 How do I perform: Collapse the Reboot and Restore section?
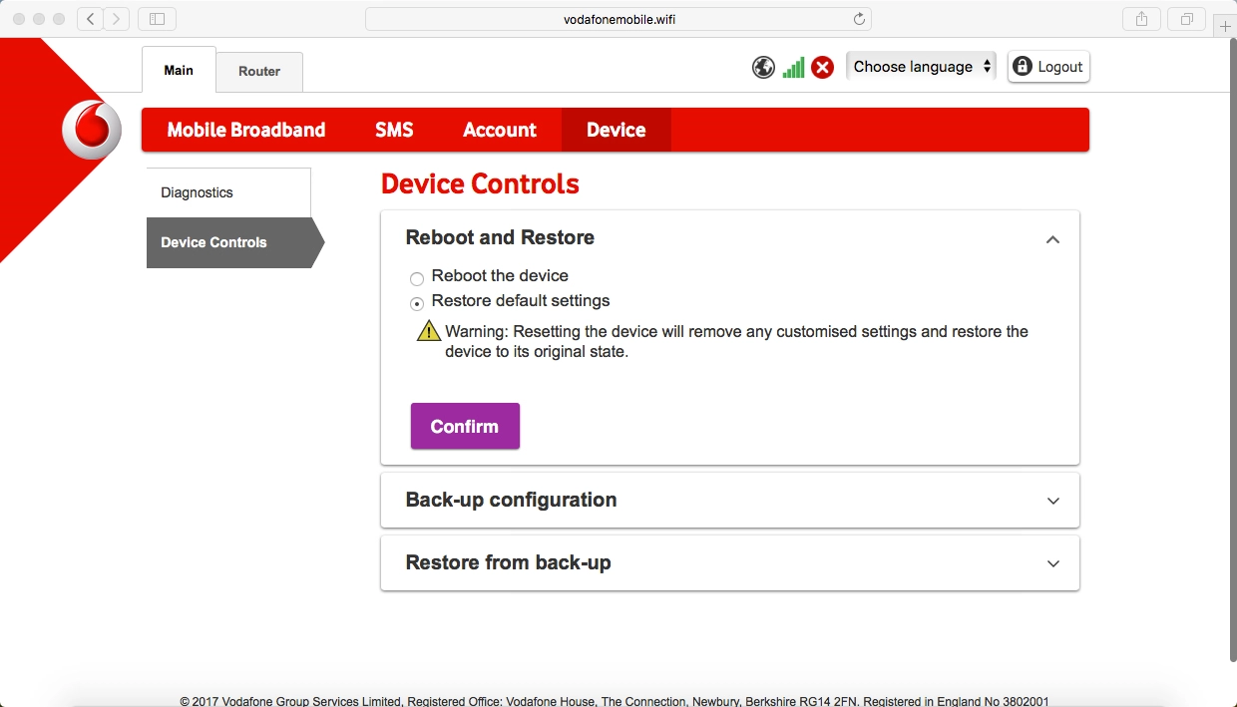(1052, 239)
